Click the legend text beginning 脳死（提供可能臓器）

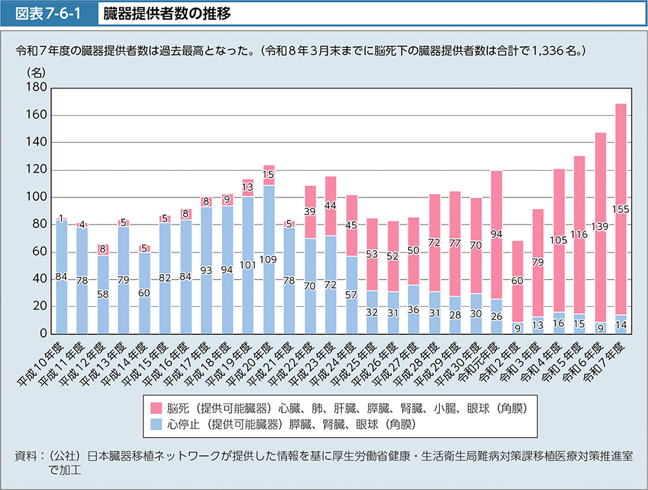pyautogui.click(x=347, y=408)
